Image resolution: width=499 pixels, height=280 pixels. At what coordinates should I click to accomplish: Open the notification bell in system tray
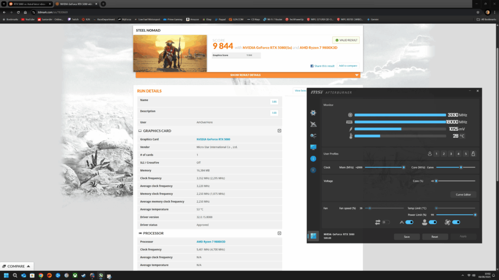click(494, 275)
